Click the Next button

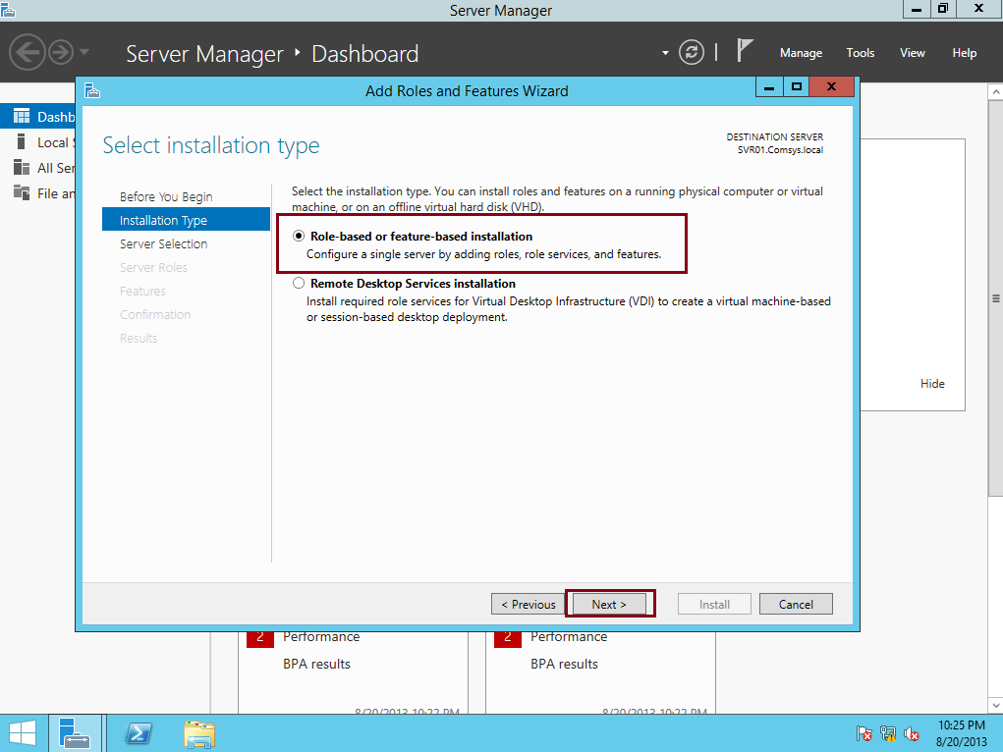click(x=609, y=604)
